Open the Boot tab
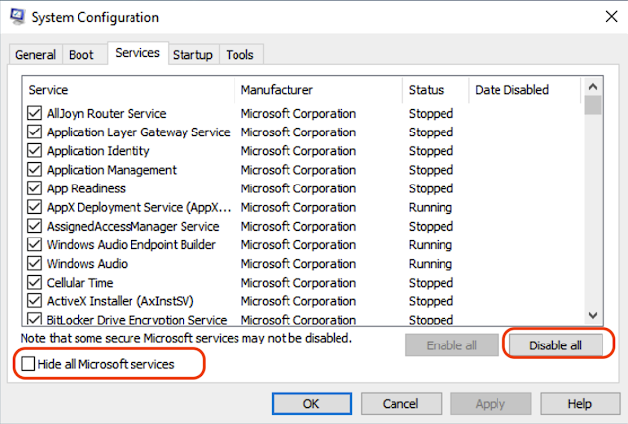This screenshot has height=424, width=628. tap(81, 55)
